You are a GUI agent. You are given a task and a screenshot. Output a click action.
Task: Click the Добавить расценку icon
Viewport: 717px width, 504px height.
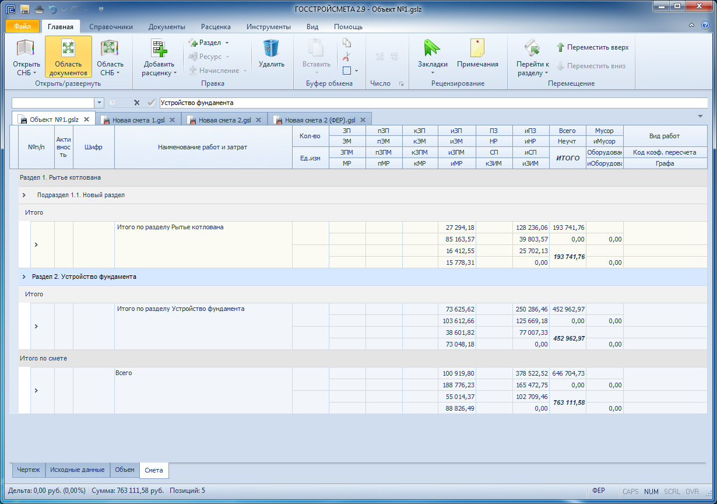tap(159, 47)
